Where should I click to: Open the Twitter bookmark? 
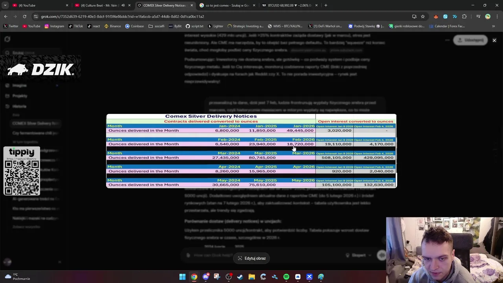coord(11,26)
